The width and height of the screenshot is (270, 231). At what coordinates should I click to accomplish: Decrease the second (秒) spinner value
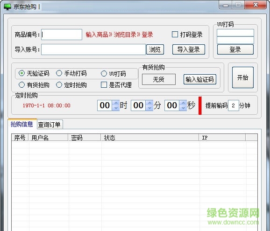[183, 108]
